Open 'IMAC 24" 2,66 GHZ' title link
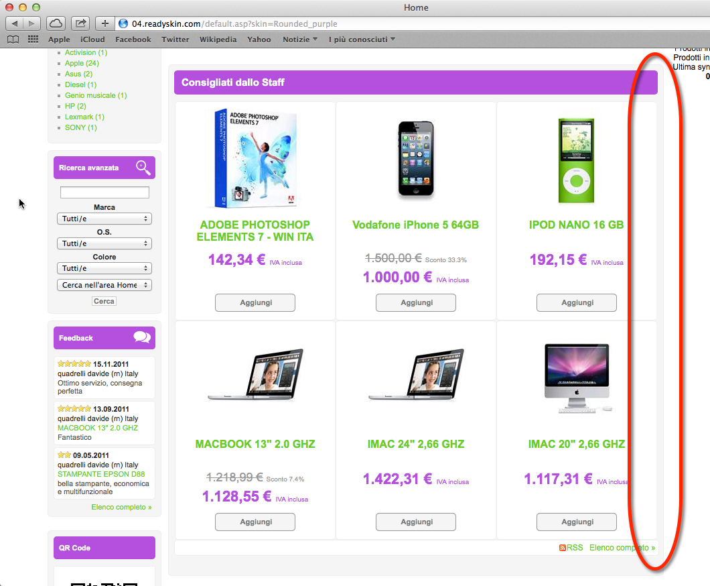The height and width of the screenshot is (586, 710). tap(416, 444)
